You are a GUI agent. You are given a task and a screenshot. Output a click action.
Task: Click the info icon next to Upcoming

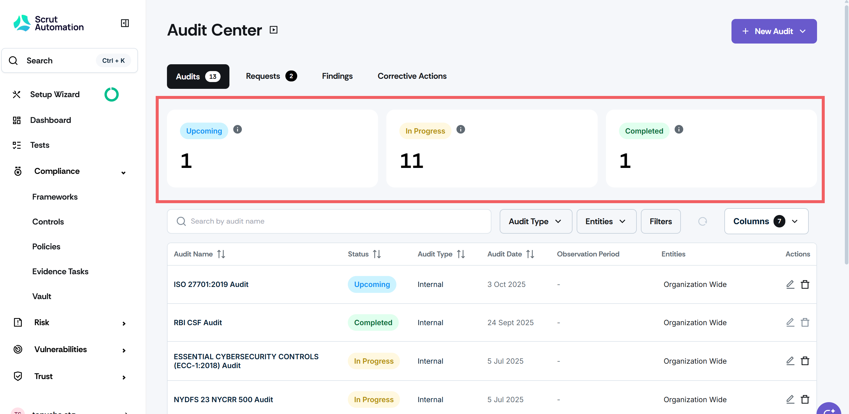click(237, 129)
